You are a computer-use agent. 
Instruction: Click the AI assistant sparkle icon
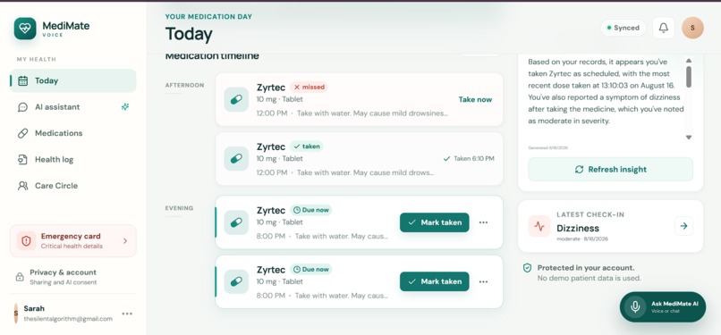tap(125, 107)
